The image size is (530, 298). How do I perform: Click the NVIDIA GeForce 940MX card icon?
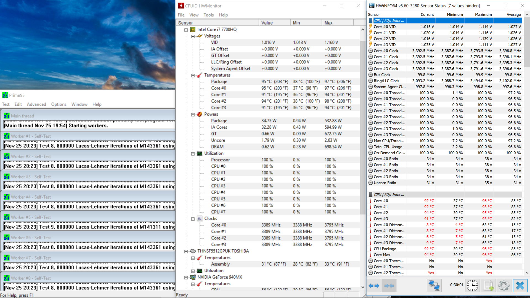(193, 277)
